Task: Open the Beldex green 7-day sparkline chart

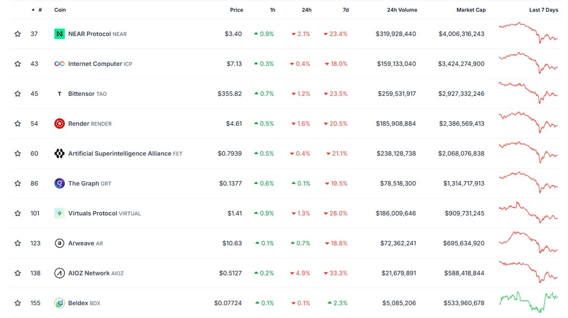Action: click(x=528, y=302)
